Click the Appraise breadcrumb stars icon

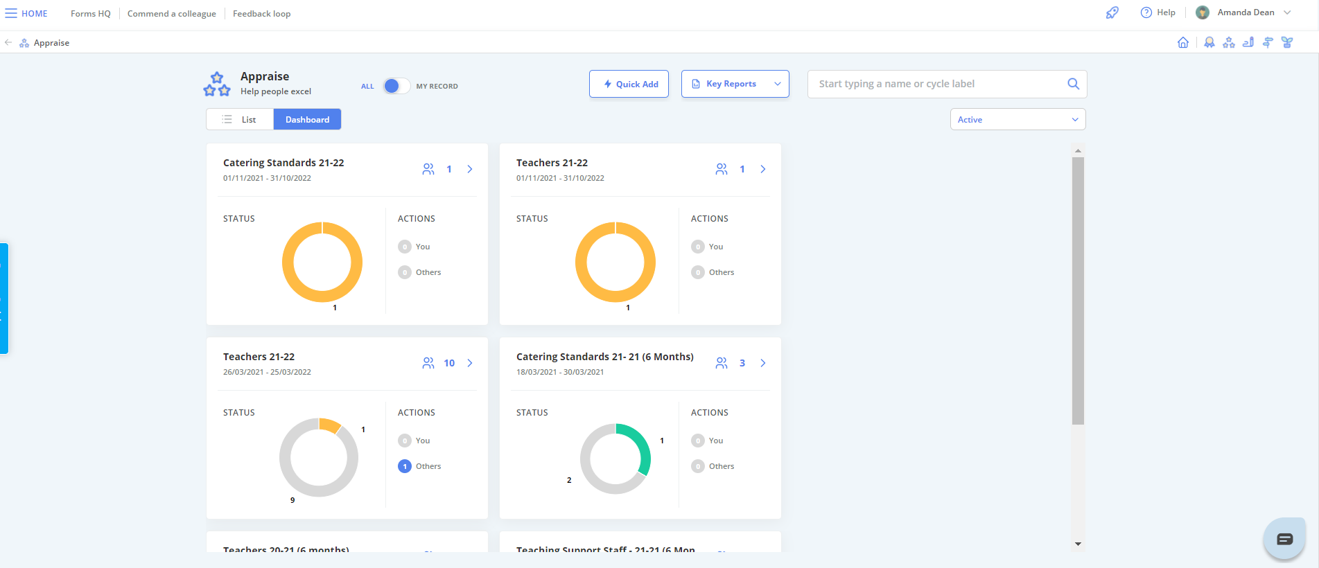(24, 43)
